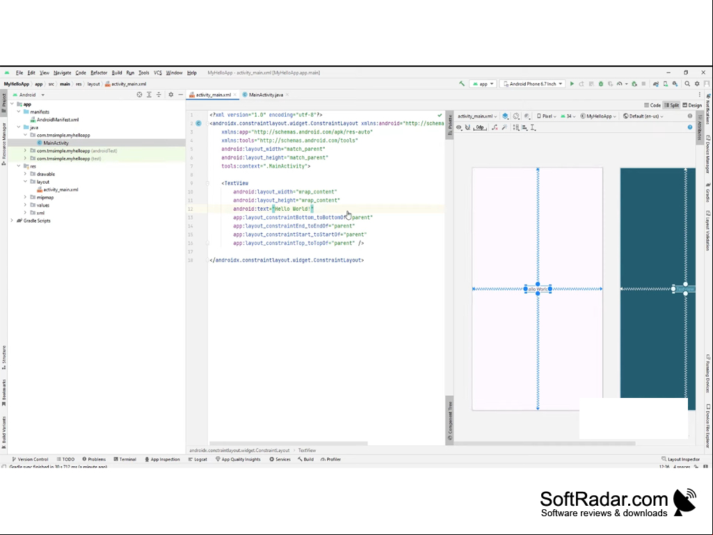
Task: Switch editor to Split view mode
Action: pyautogui.click(x=671, y=105)
